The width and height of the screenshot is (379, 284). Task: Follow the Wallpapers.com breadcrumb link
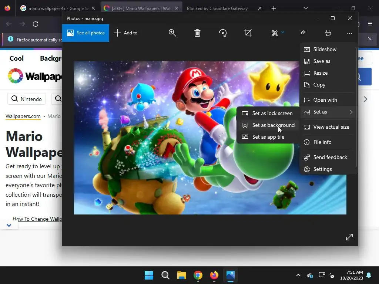pyautogui.click(x=23, y=116)
